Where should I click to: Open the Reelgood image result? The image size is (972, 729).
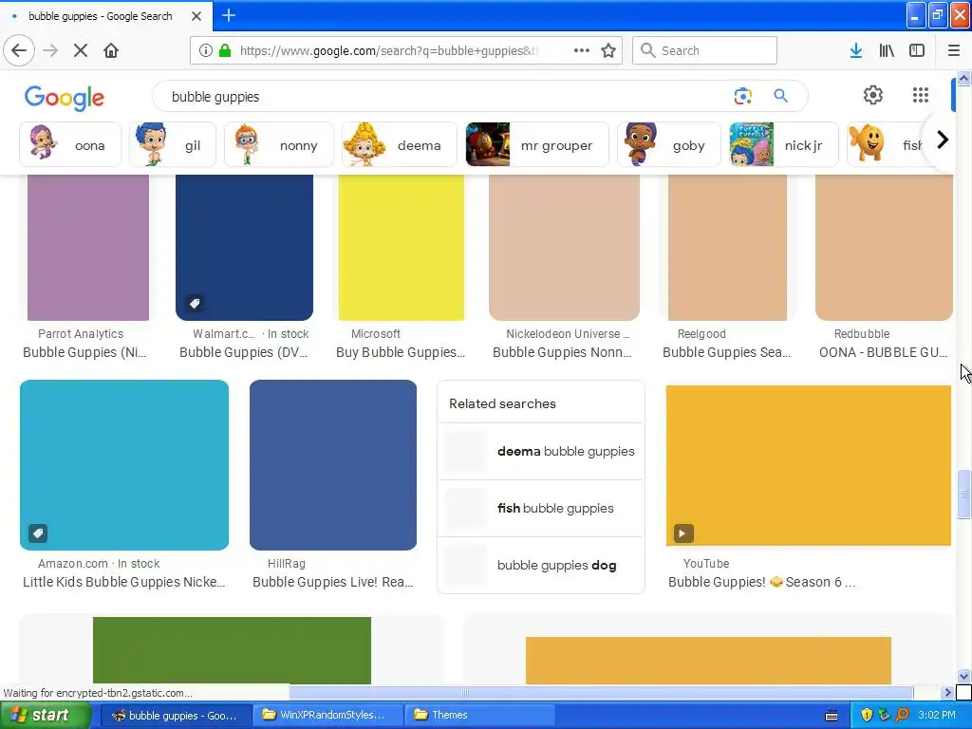click(x=727, y=248)
